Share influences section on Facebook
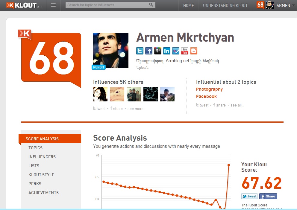 pos(116,109)
